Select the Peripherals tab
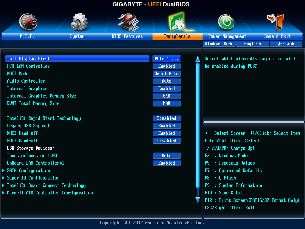Image resolution: width=305 pixels, height=229 pixels. click(x=178, y=36)
